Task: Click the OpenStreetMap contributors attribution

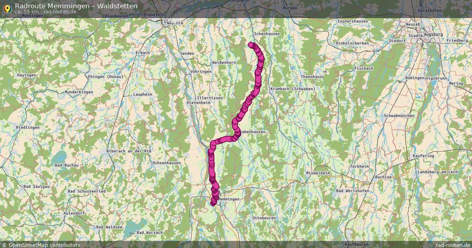Action: [x=41, y=245]
